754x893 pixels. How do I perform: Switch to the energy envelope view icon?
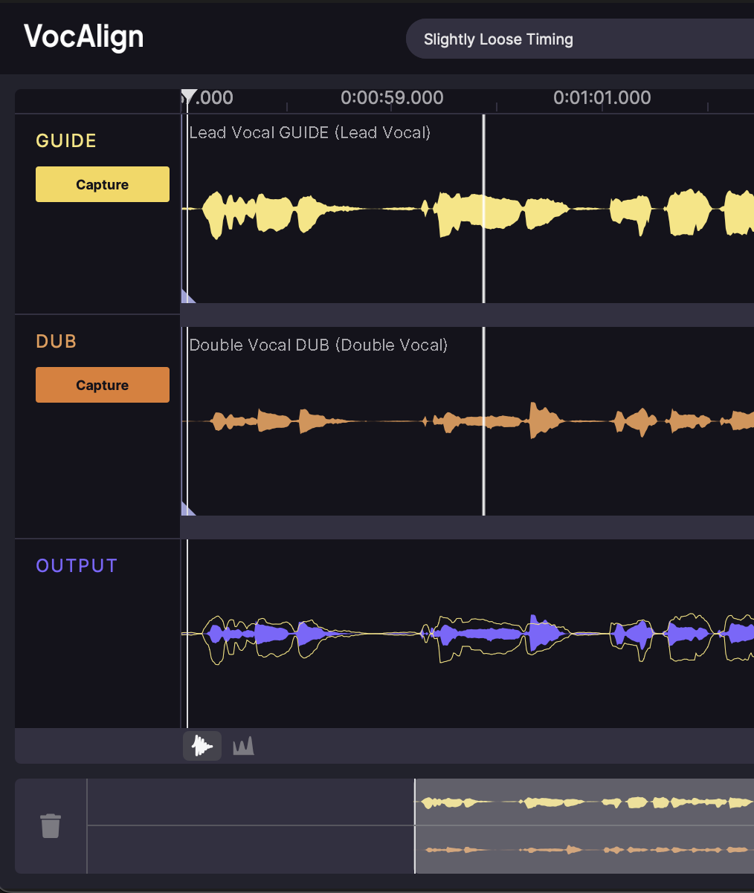pos(243,746)
